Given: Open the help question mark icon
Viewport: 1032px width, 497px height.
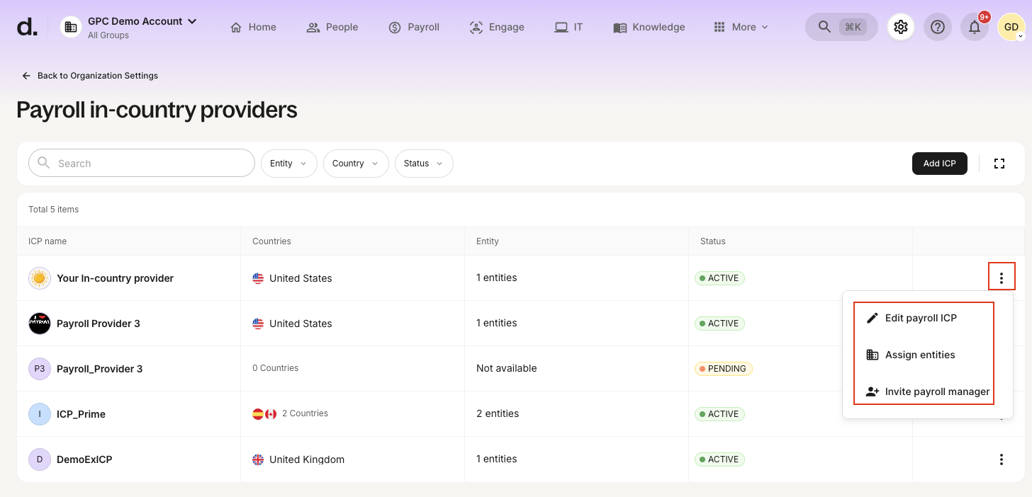Looking at the screenshot, I should (938, 27).
